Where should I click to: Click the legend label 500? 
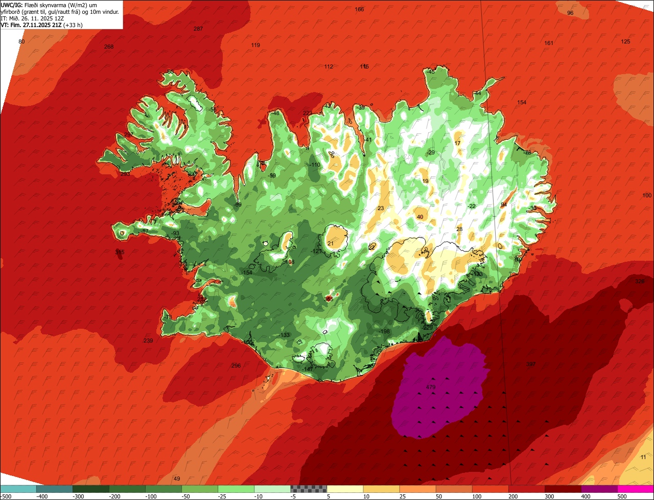tap(621, 496)
